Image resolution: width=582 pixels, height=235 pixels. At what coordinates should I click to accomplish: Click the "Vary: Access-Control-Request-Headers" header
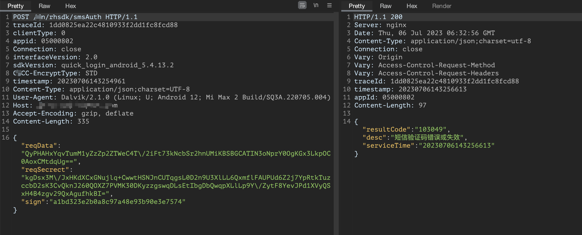[426, 73]
